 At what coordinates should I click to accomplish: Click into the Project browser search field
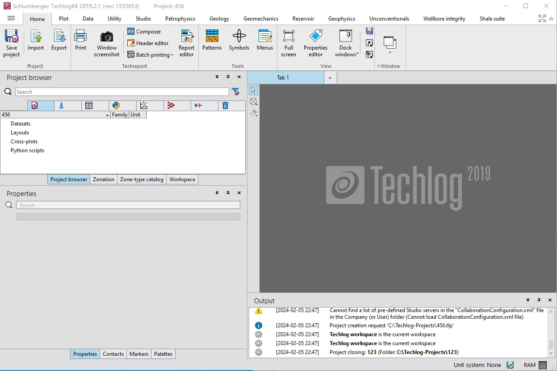[x=122, y=92]
